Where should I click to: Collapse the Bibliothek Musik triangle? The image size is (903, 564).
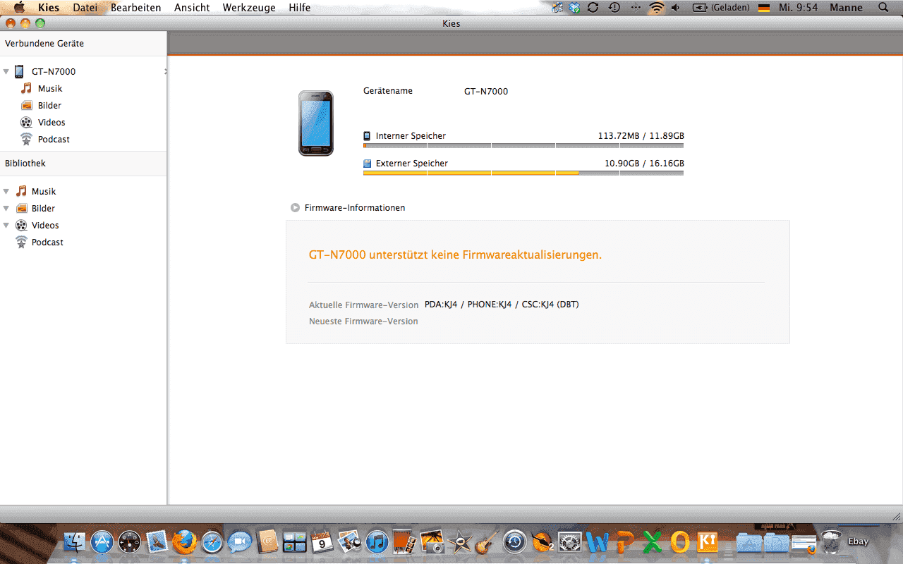tap(6, 191)
